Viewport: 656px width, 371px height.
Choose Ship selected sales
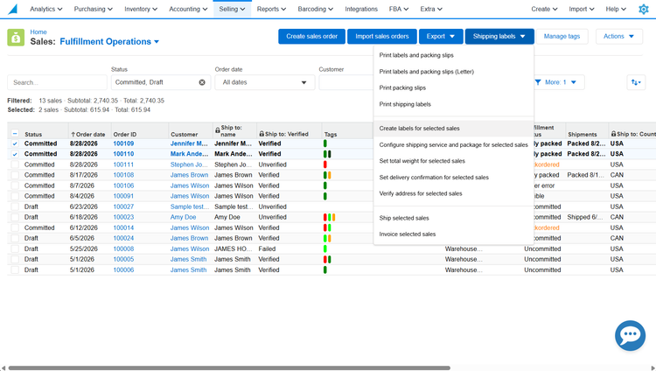coord(404,218)
